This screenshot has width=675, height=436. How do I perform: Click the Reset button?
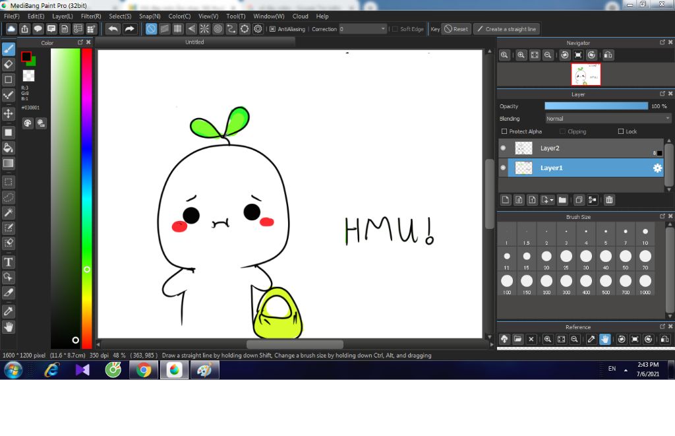(456, 29)
